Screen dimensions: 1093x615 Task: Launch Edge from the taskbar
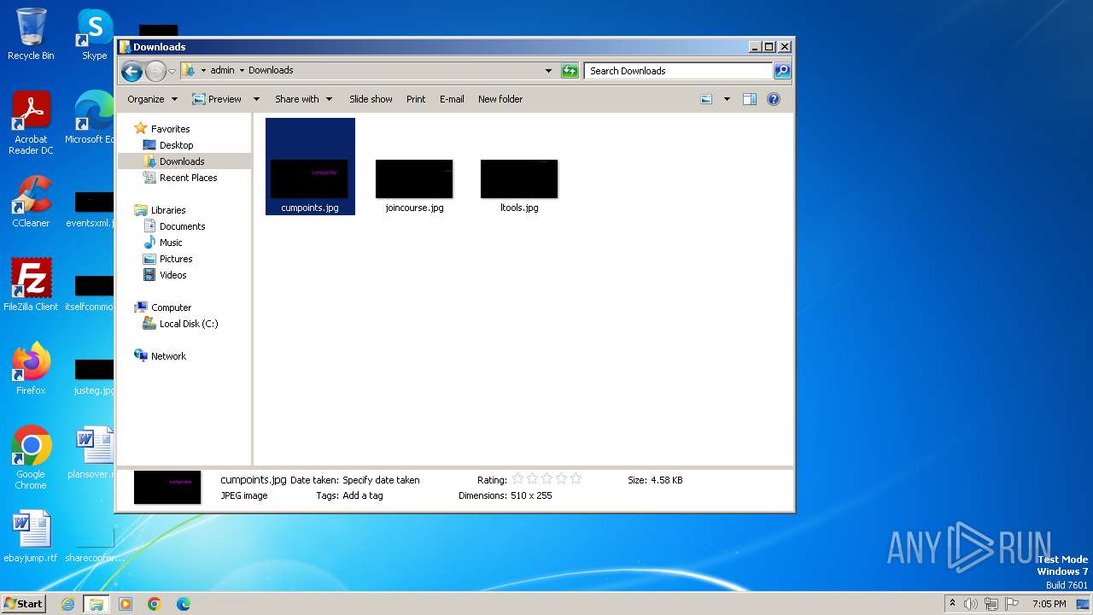point(184,604)
